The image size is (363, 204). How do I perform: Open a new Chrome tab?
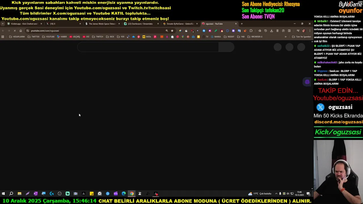(242, 24)
